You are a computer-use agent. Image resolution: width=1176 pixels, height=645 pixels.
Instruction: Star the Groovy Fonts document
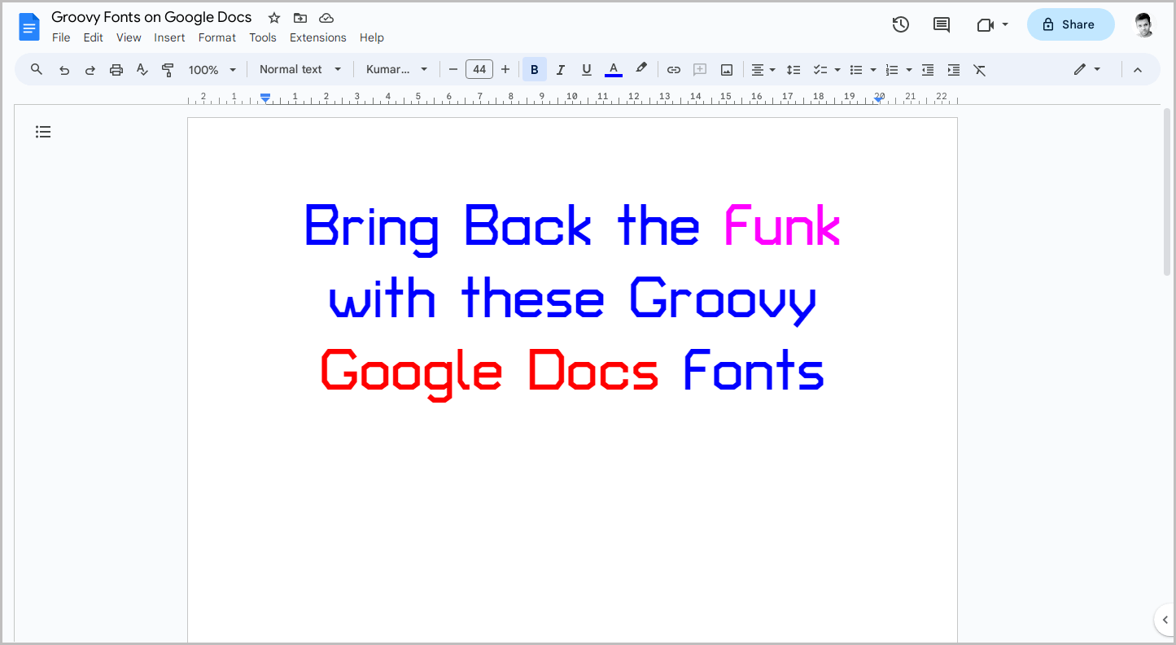point(273,17)
